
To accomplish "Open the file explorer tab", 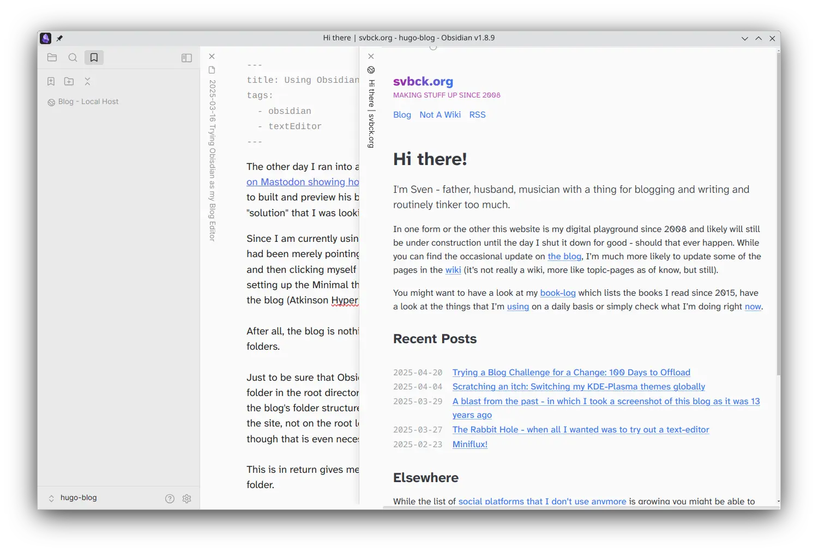I will tap(52, 58).
